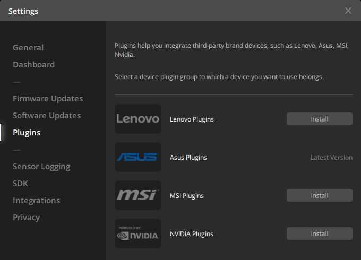
Task: Click the 'NVIDIA Plugins' label
Action: click(x=192, y=234)
